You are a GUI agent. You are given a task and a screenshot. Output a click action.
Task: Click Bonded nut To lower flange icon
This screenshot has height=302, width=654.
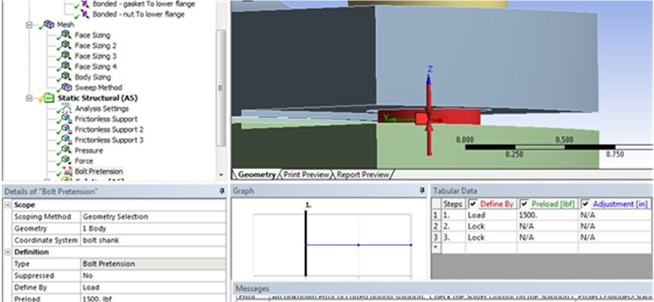[85, 14]
